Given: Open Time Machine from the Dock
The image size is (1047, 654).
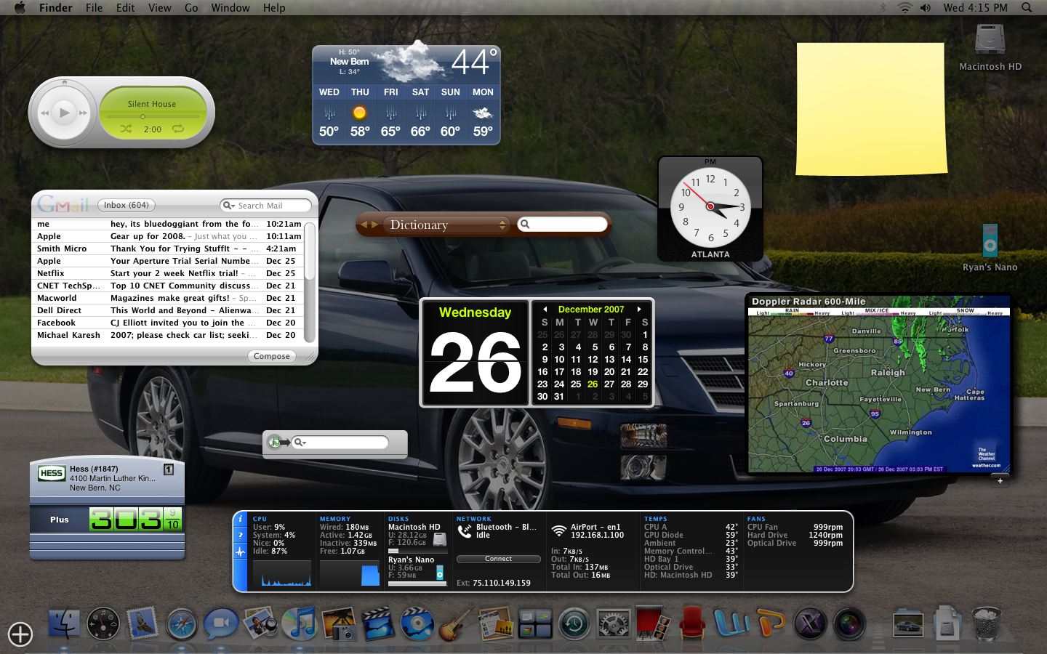Looking at the screenshot, I should (574, 623).
